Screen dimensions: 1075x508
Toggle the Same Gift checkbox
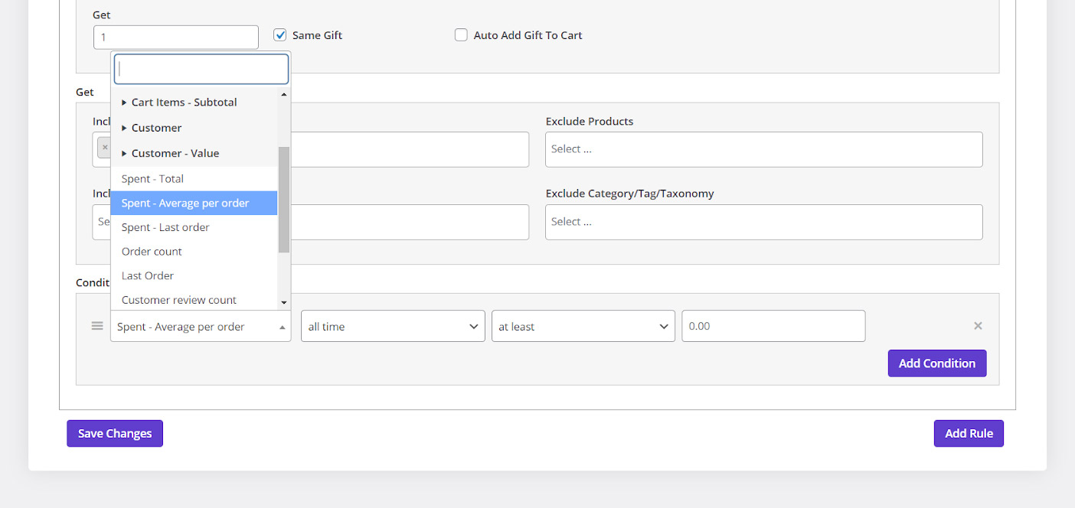pyautogui.click(x=280, y=35)
